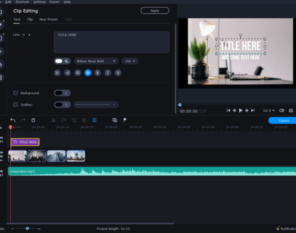The image size is (296, 233).
Task: Split clip using the scissors icon
Action: click(x=54, y=120)
